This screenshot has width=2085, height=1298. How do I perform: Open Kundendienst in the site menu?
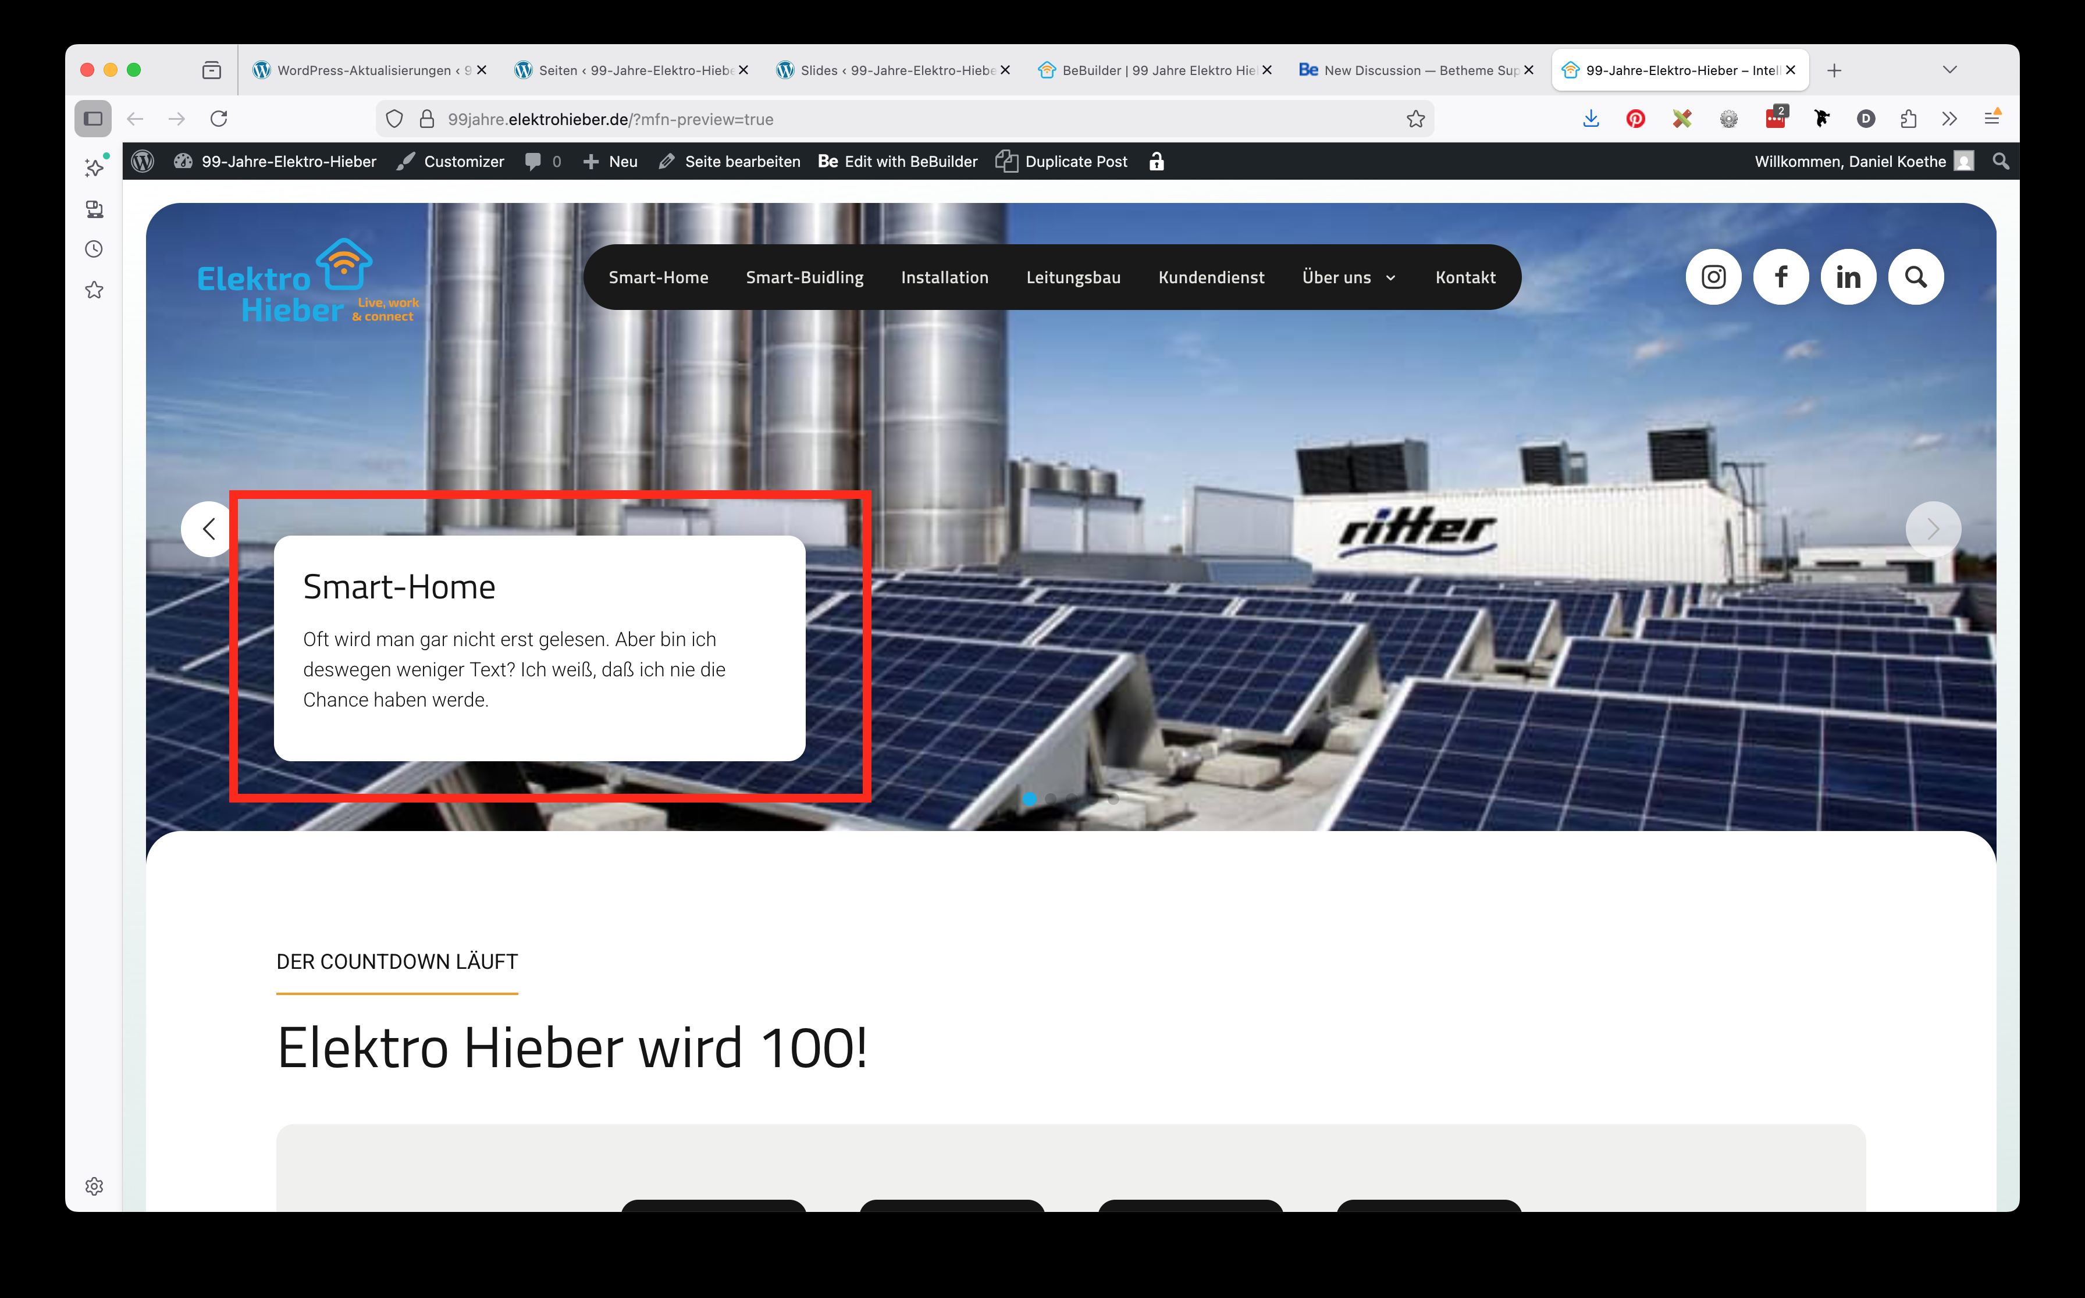tap(1211, 277)
